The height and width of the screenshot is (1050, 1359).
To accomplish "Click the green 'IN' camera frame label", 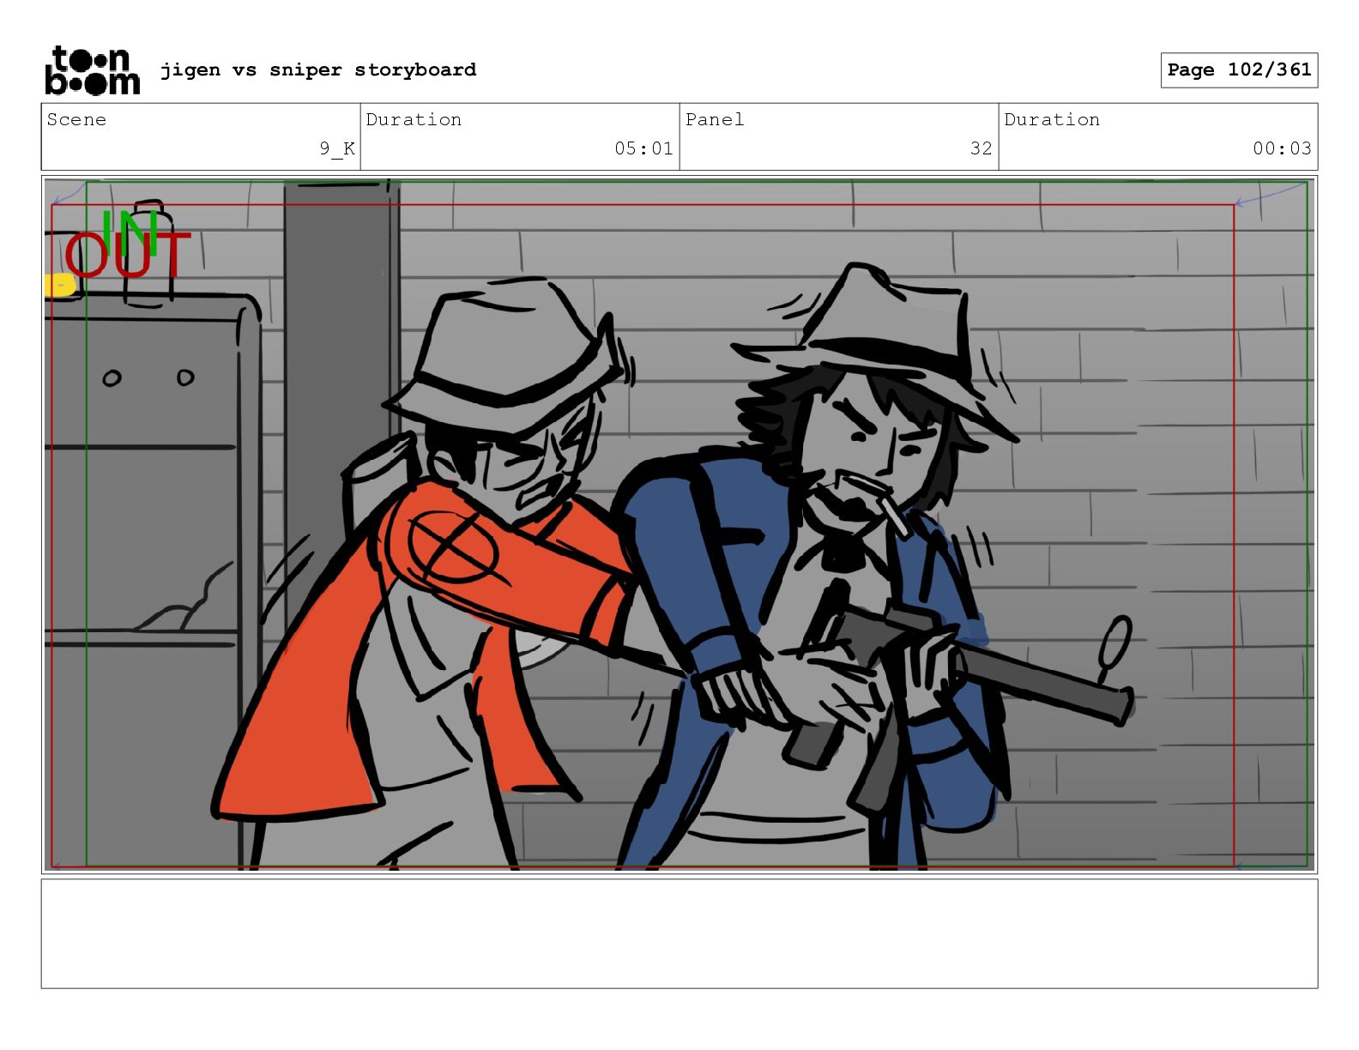I will click(129, 232).
